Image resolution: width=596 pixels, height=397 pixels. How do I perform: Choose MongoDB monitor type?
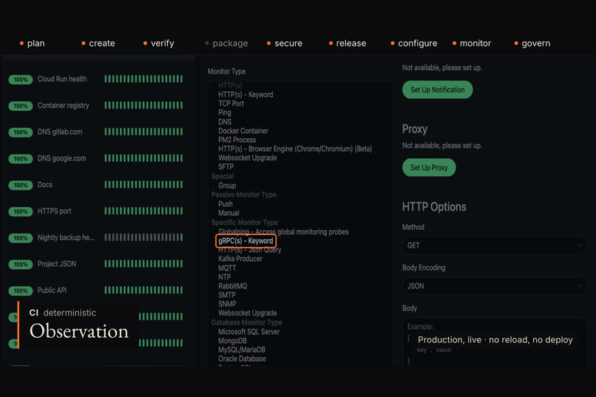tap(232, 341)
